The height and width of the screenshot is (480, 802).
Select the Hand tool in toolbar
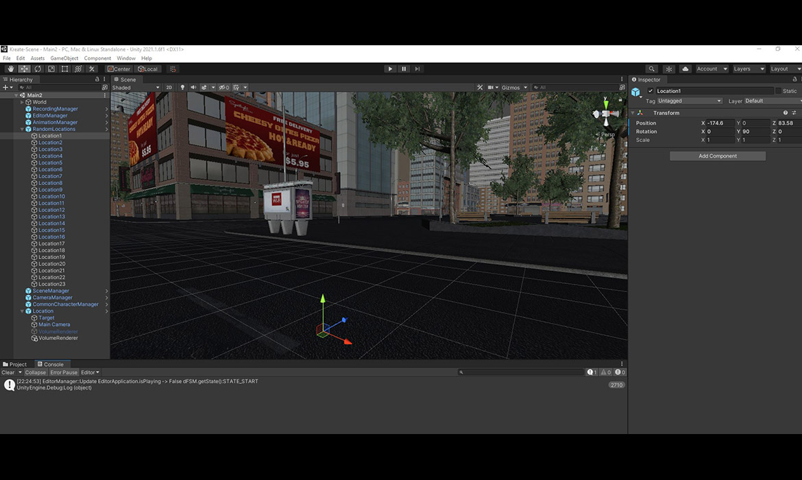pyautogui.click(x=10, y=69)
